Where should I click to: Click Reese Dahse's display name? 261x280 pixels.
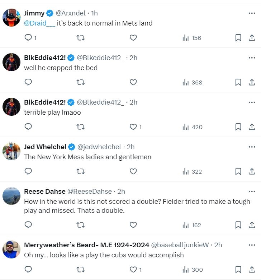coord(44,192)
